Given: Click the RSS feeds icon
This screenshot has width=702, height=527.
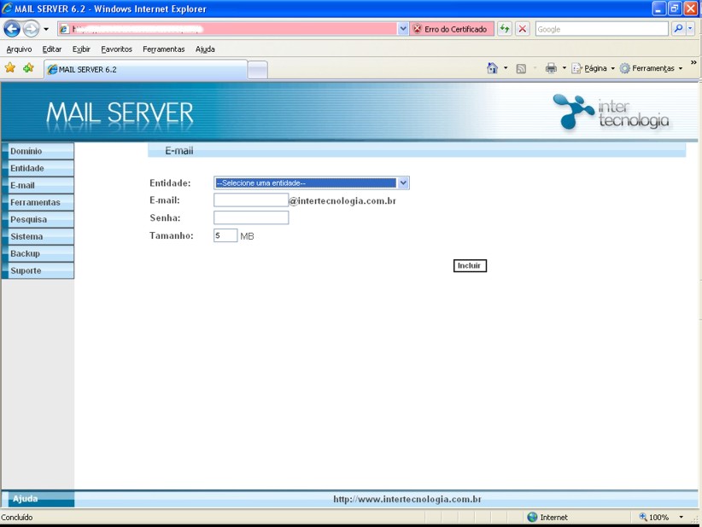Looking at the screenshot, I should click(521, 68).
